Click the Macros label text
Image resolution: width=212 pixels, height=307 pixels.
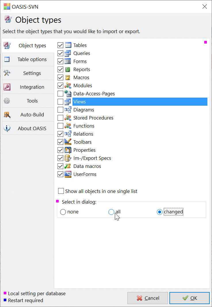[81, 77]
